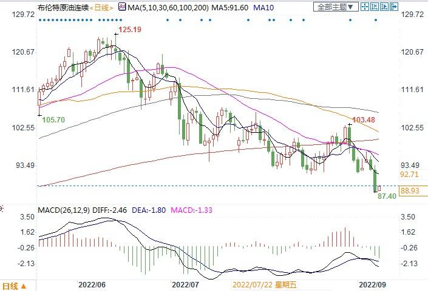
Task: Click the chart range-measure icon in the toolbar
Action: coord(375,7)
